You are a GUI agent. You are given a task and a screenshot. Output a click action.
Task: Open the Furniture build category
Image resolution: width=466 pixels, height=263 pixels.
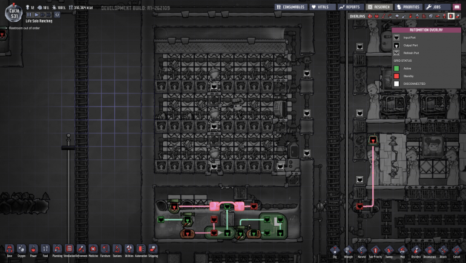(105, 250)
